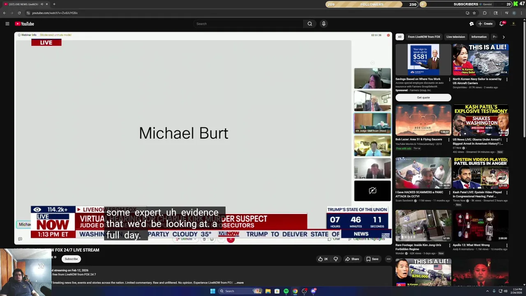526x296 pixels.
Task: Click the YouTube search input field
Action: 249,24
